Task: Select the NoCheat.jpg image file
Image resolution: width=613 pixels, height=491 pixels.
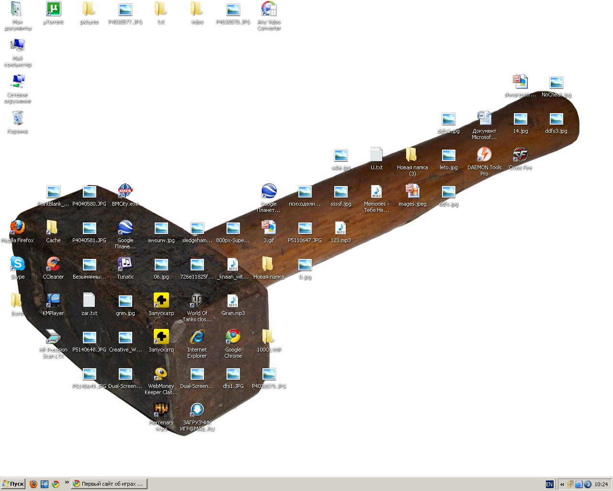Action: (556, 86)
